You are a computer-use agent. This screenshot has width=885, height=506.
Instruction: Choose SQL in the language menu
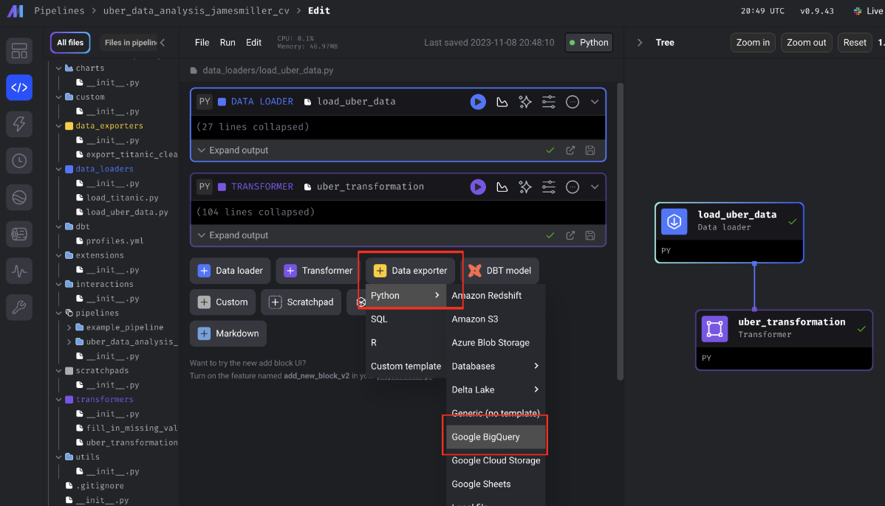pos(379,319)
